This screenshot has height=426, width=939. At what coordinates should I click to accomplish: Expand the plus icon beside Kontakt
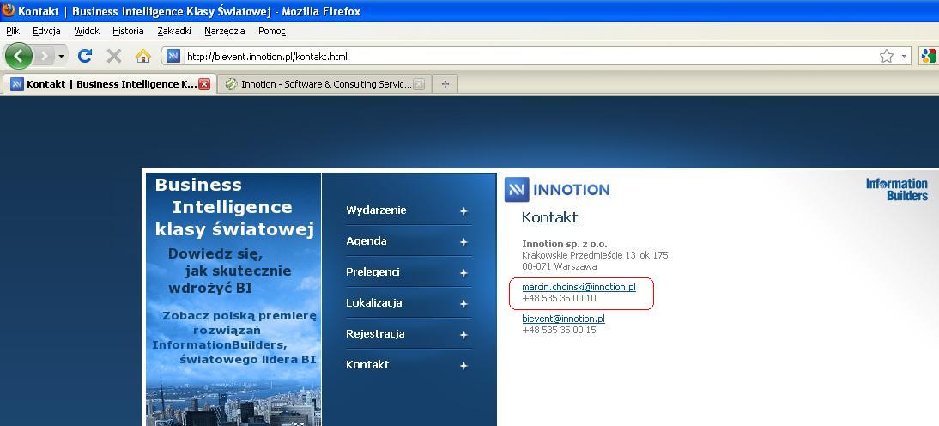coord(463,366)
